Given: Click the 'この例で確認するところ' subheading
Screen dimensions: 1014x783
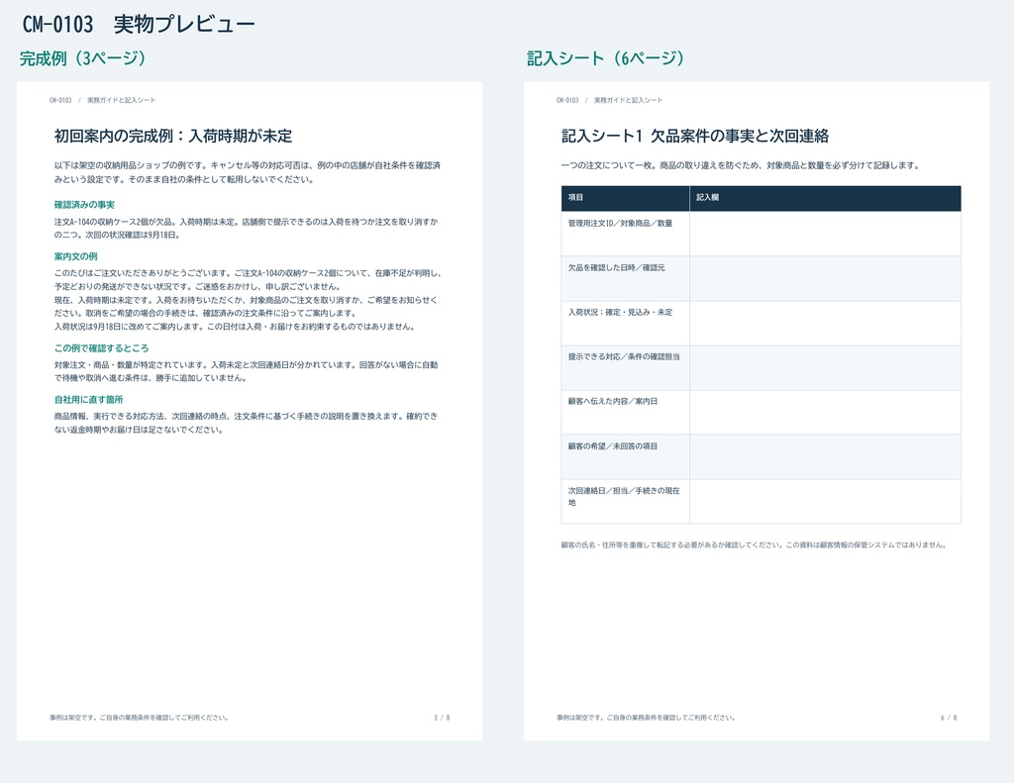Looking at the screenshot, I should (101, 347).
